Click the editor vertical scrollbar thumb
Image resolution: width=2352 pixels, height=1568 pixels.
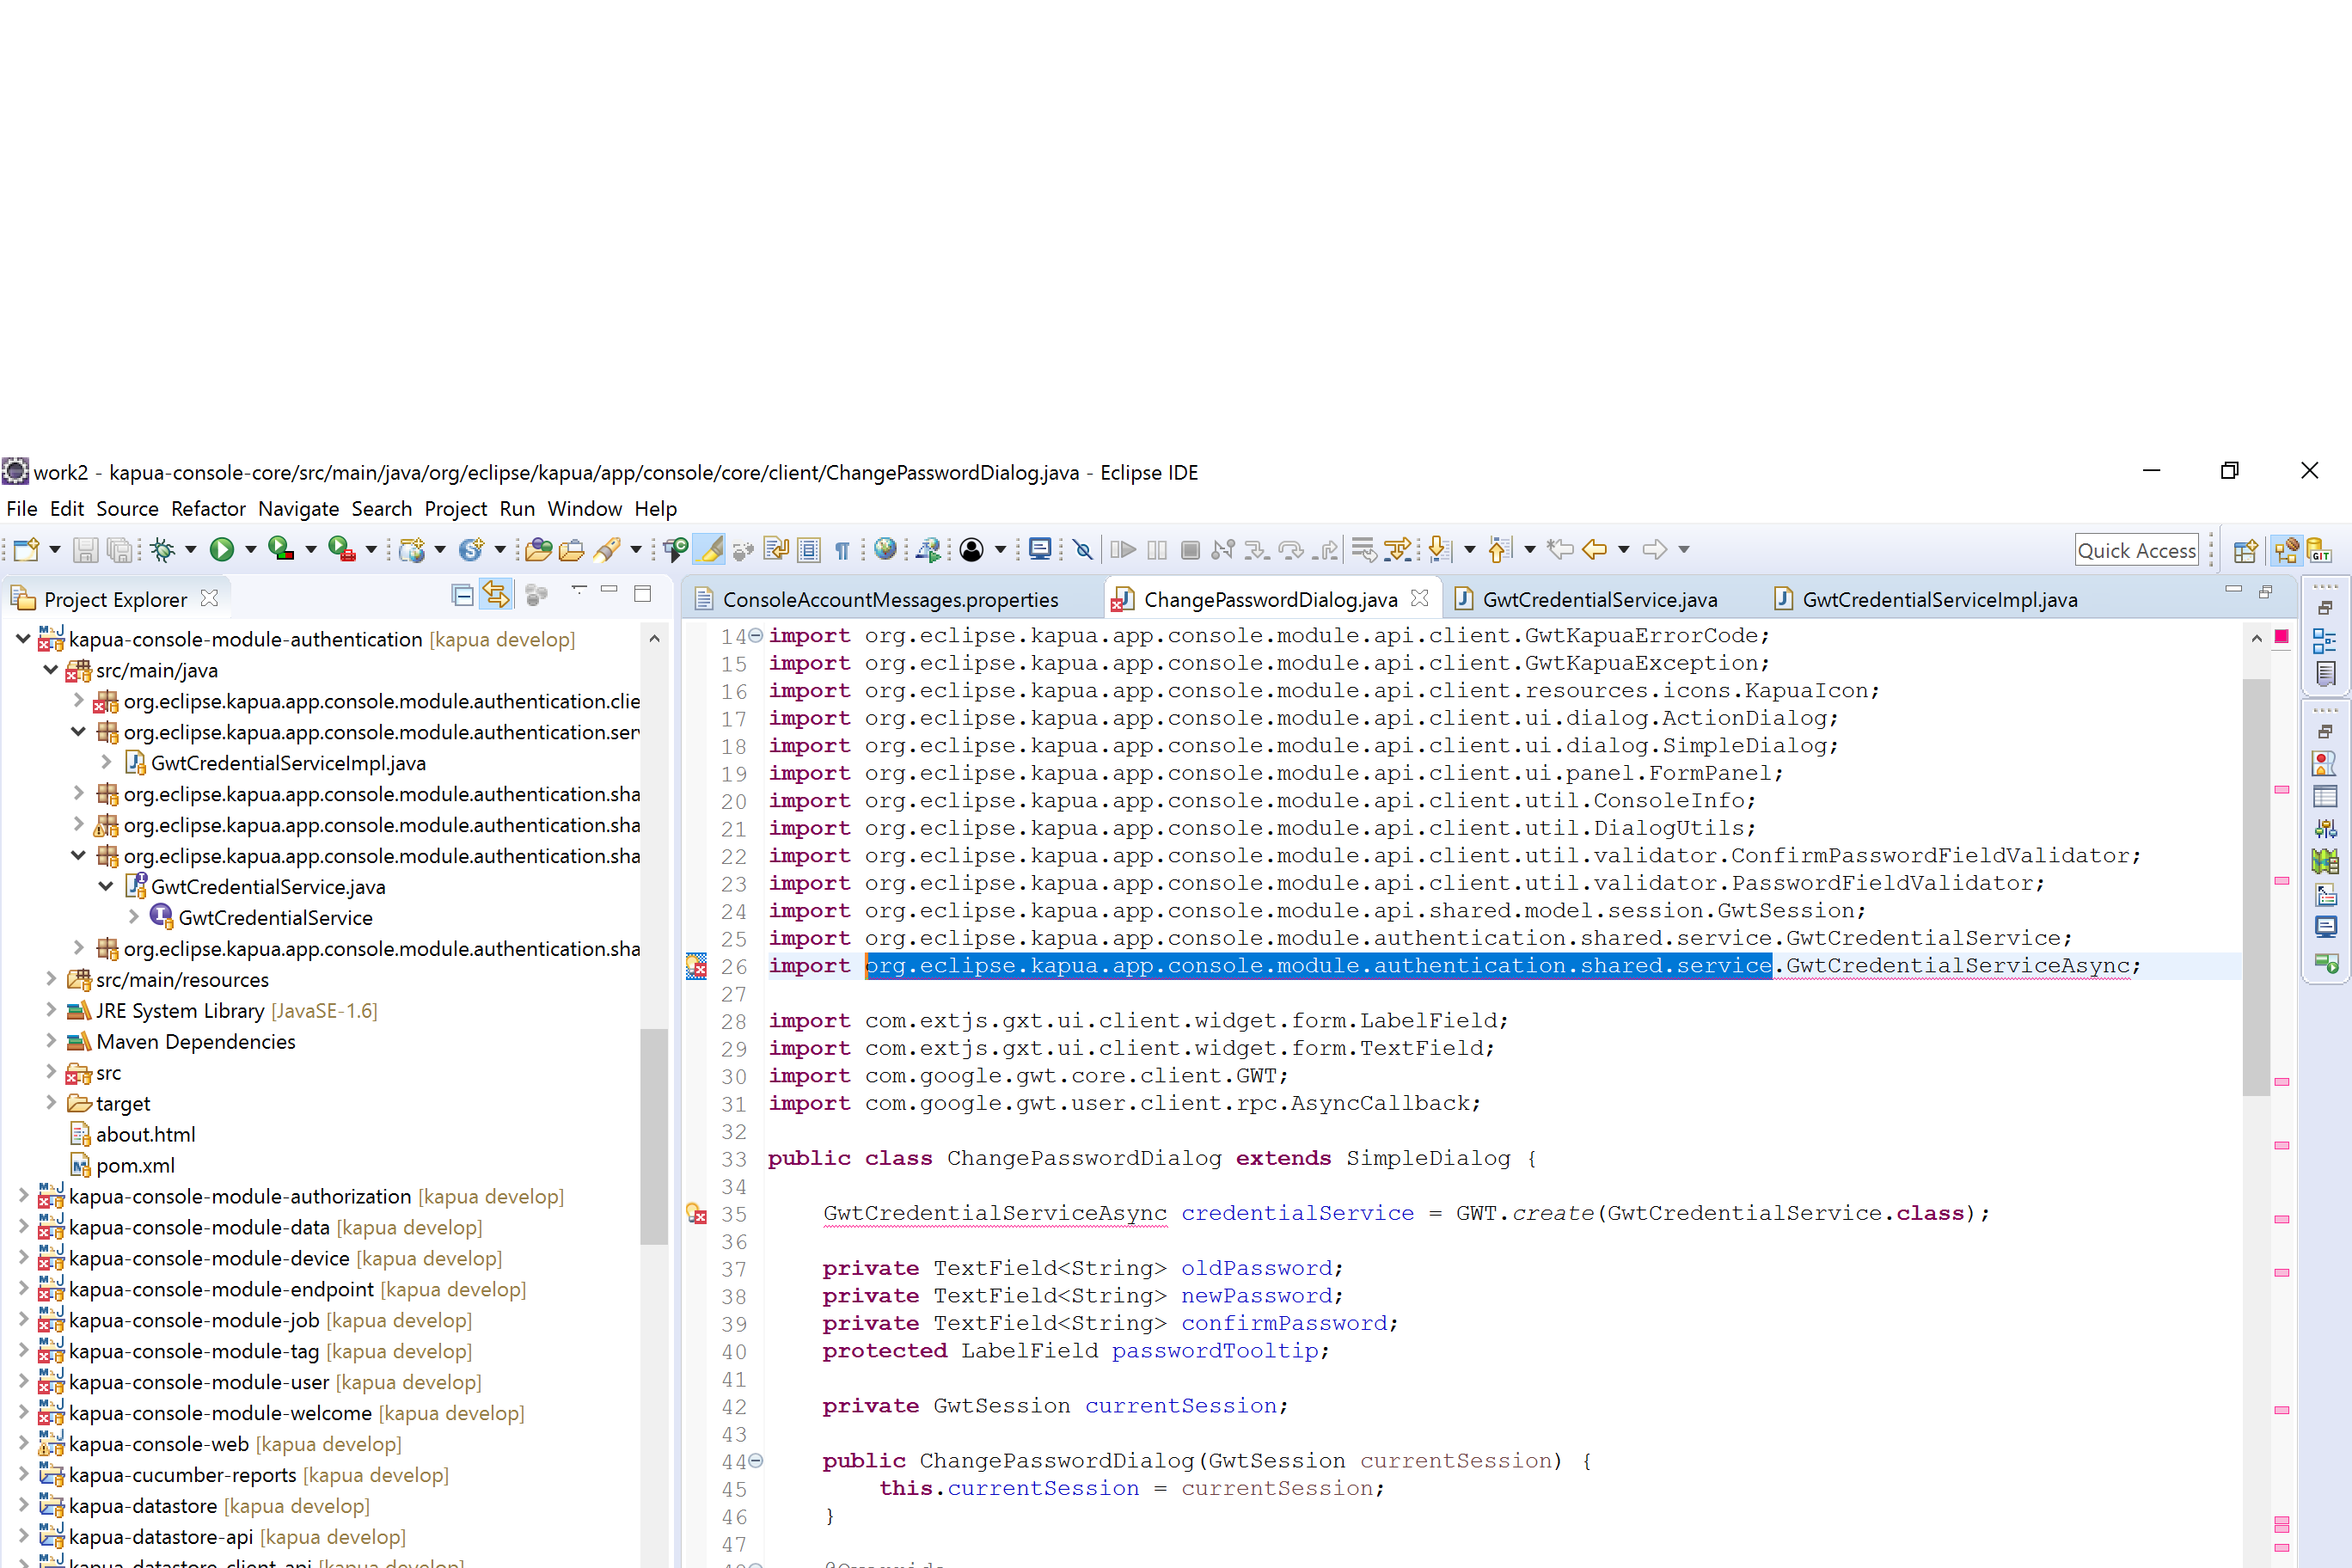click(x=2257, y=887)
